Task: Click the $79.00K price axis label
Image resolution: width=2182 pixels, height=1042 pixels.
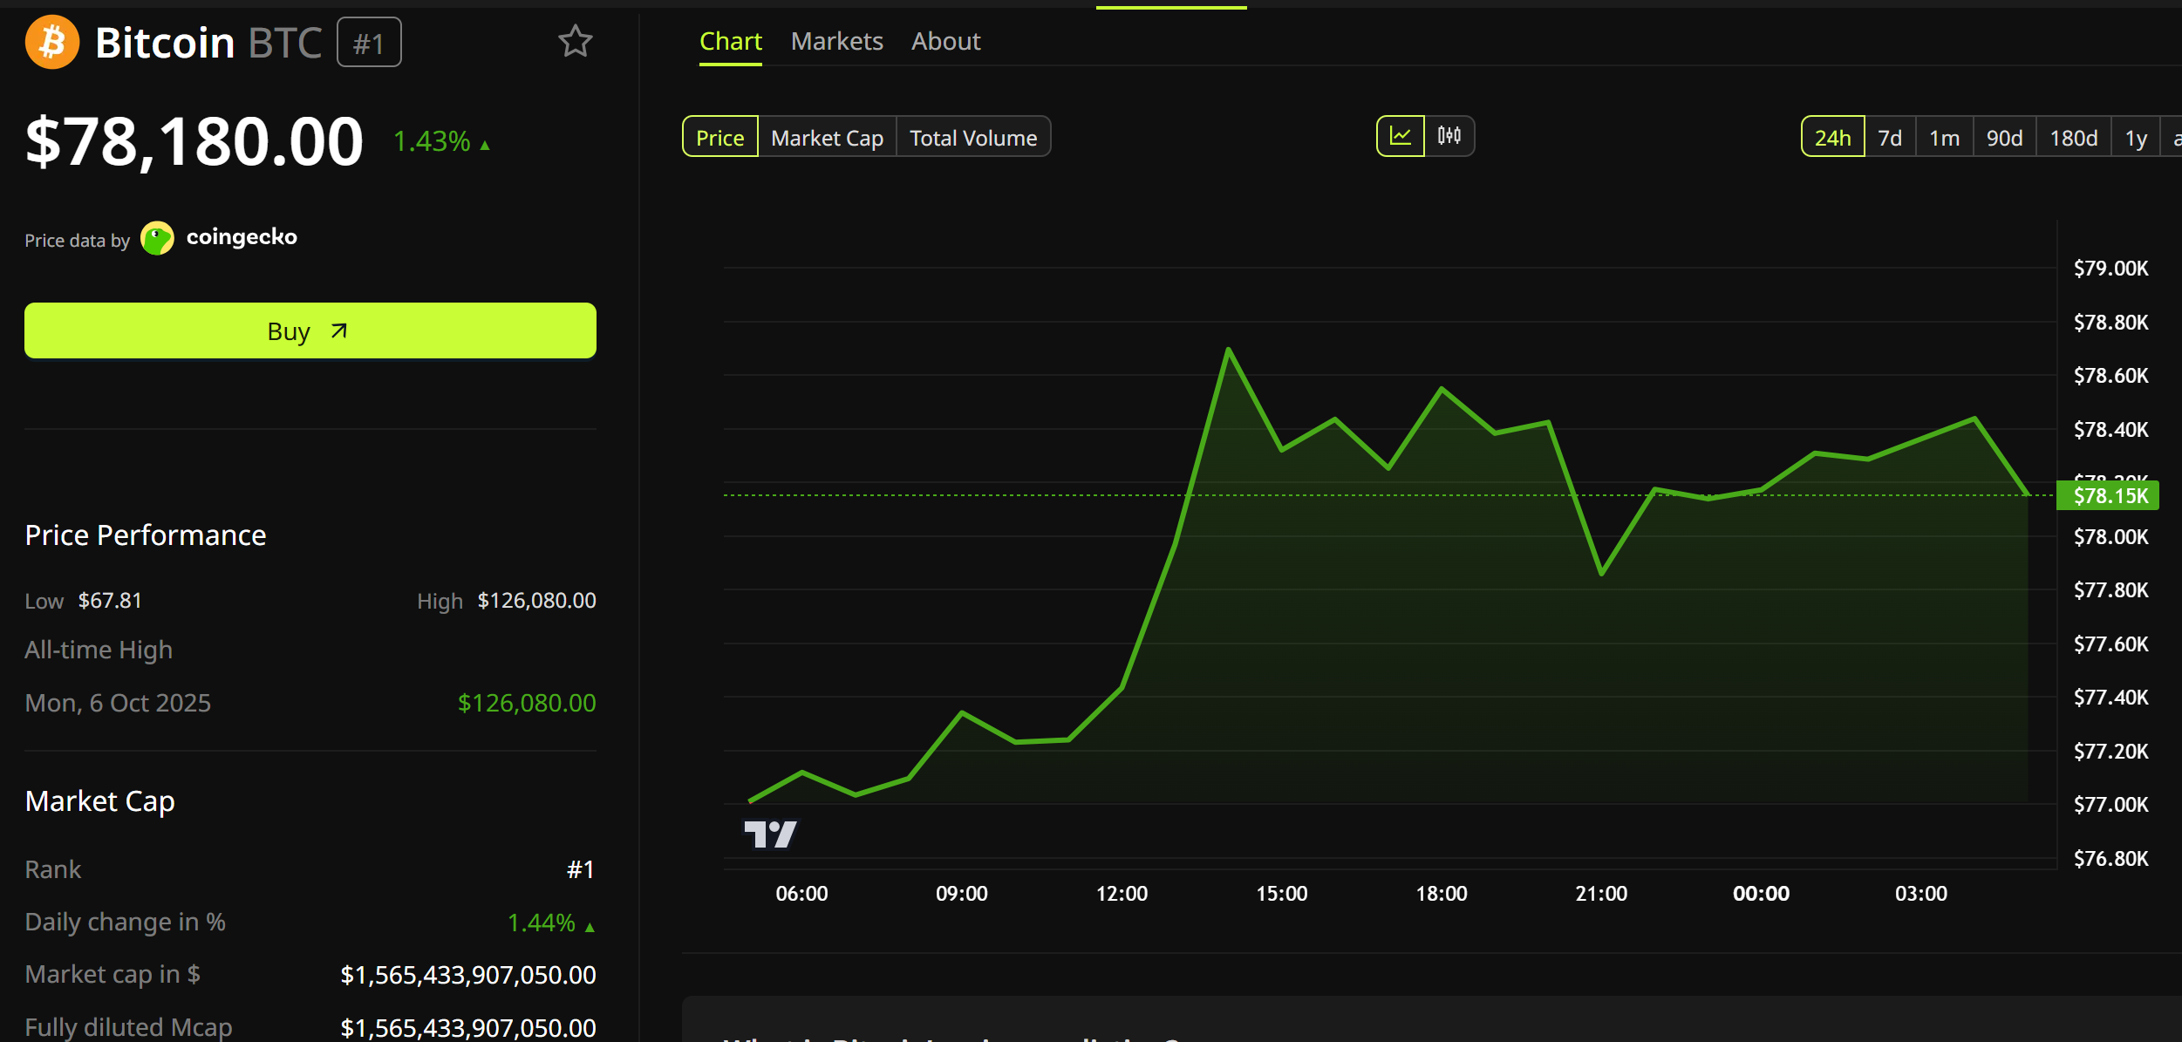Action: [2110, 268]
